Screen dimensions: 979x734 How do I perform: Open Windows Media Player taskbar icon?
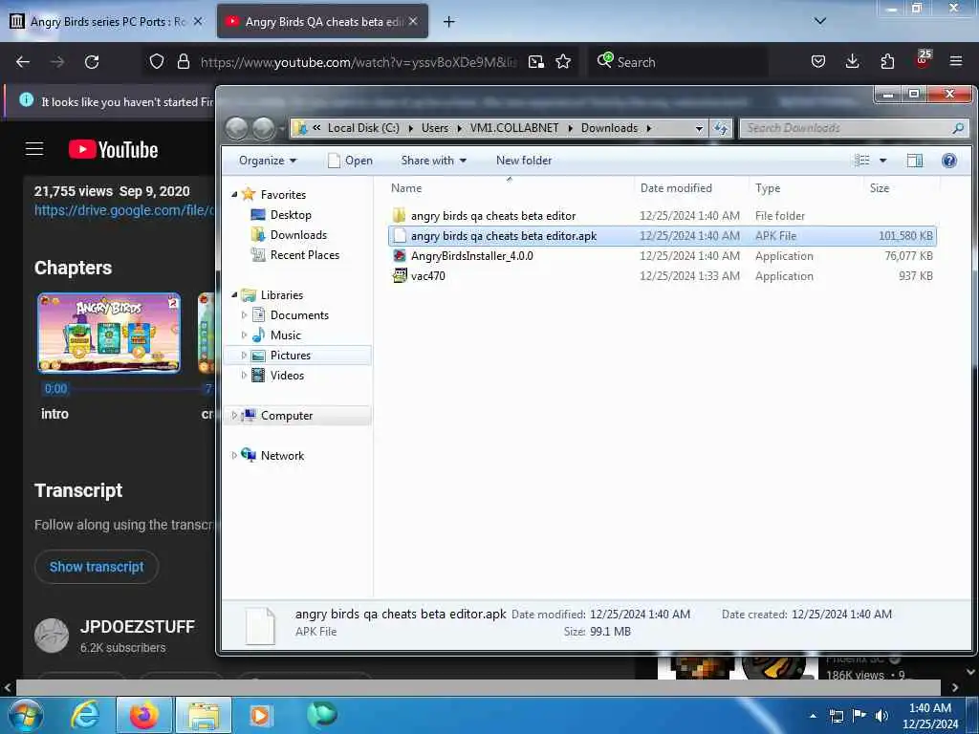click(262, 715)
